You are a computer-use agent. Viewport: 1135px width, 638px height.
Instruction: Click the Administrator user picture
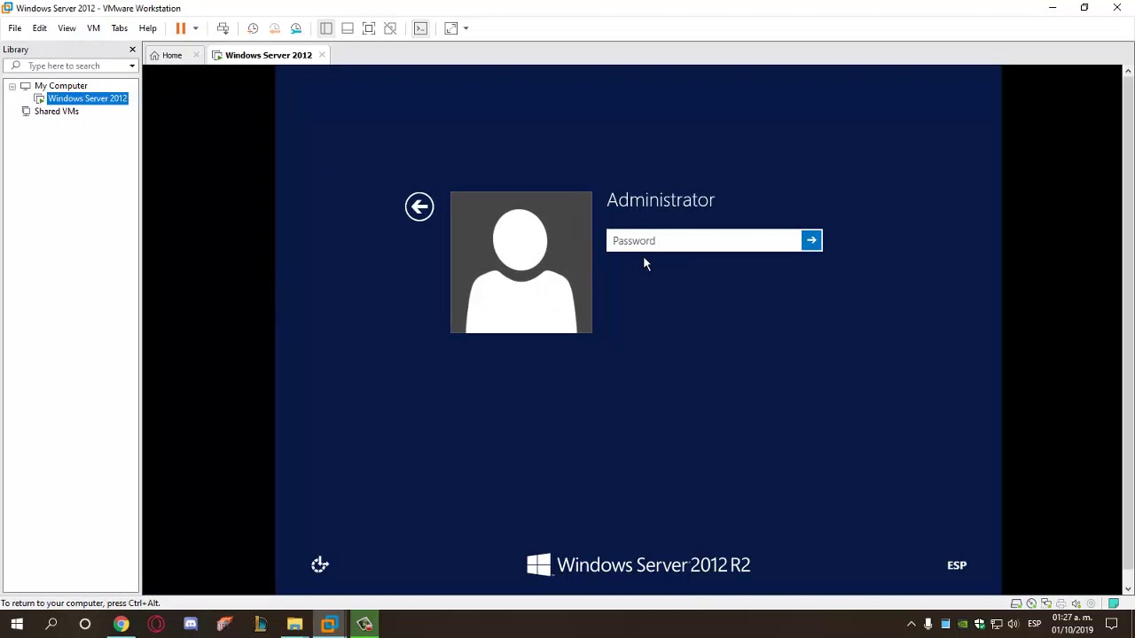(x=521, y=262)
